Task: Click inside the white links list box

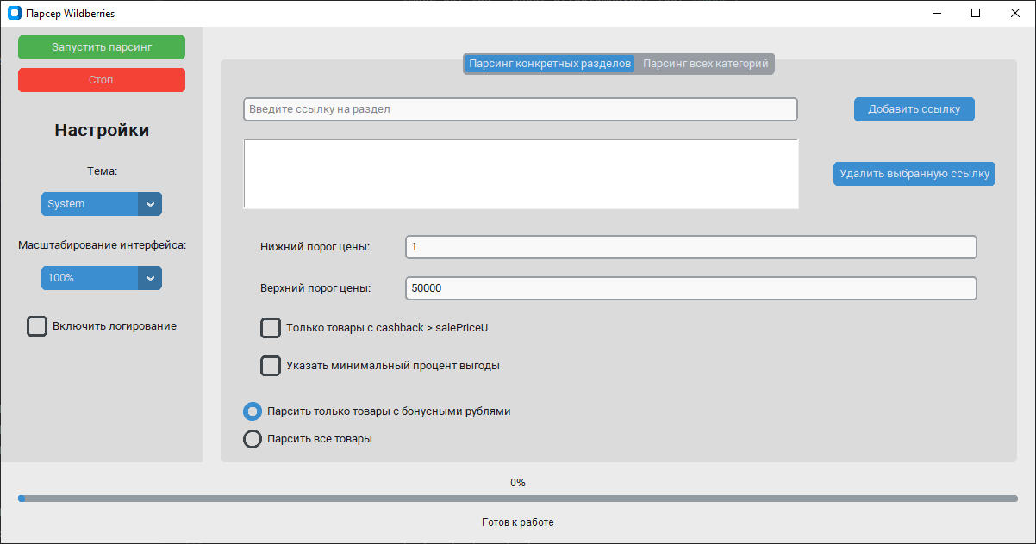Action: point(521,174)
